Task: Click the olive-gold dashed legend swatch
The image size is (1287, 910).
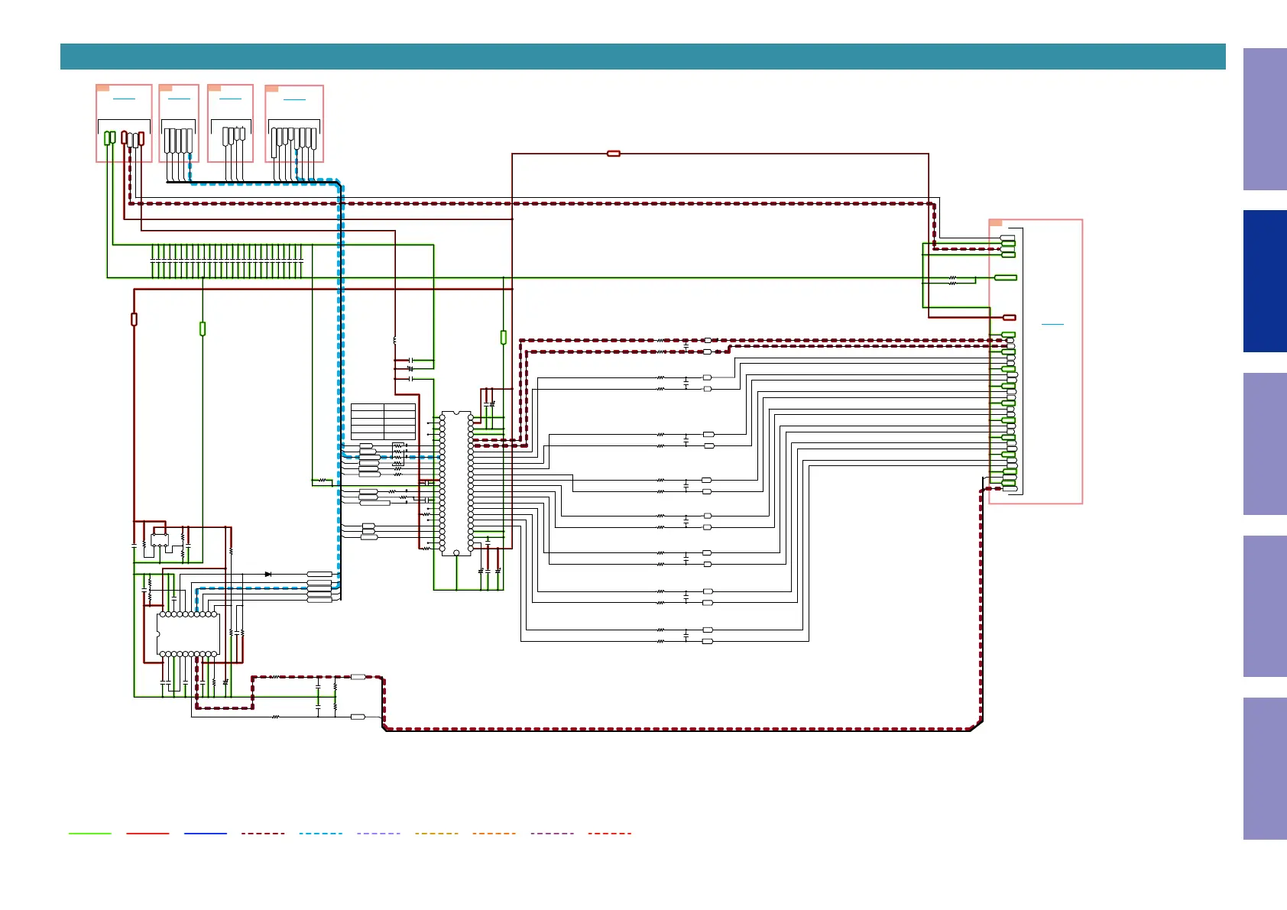Action: (436, 834)
